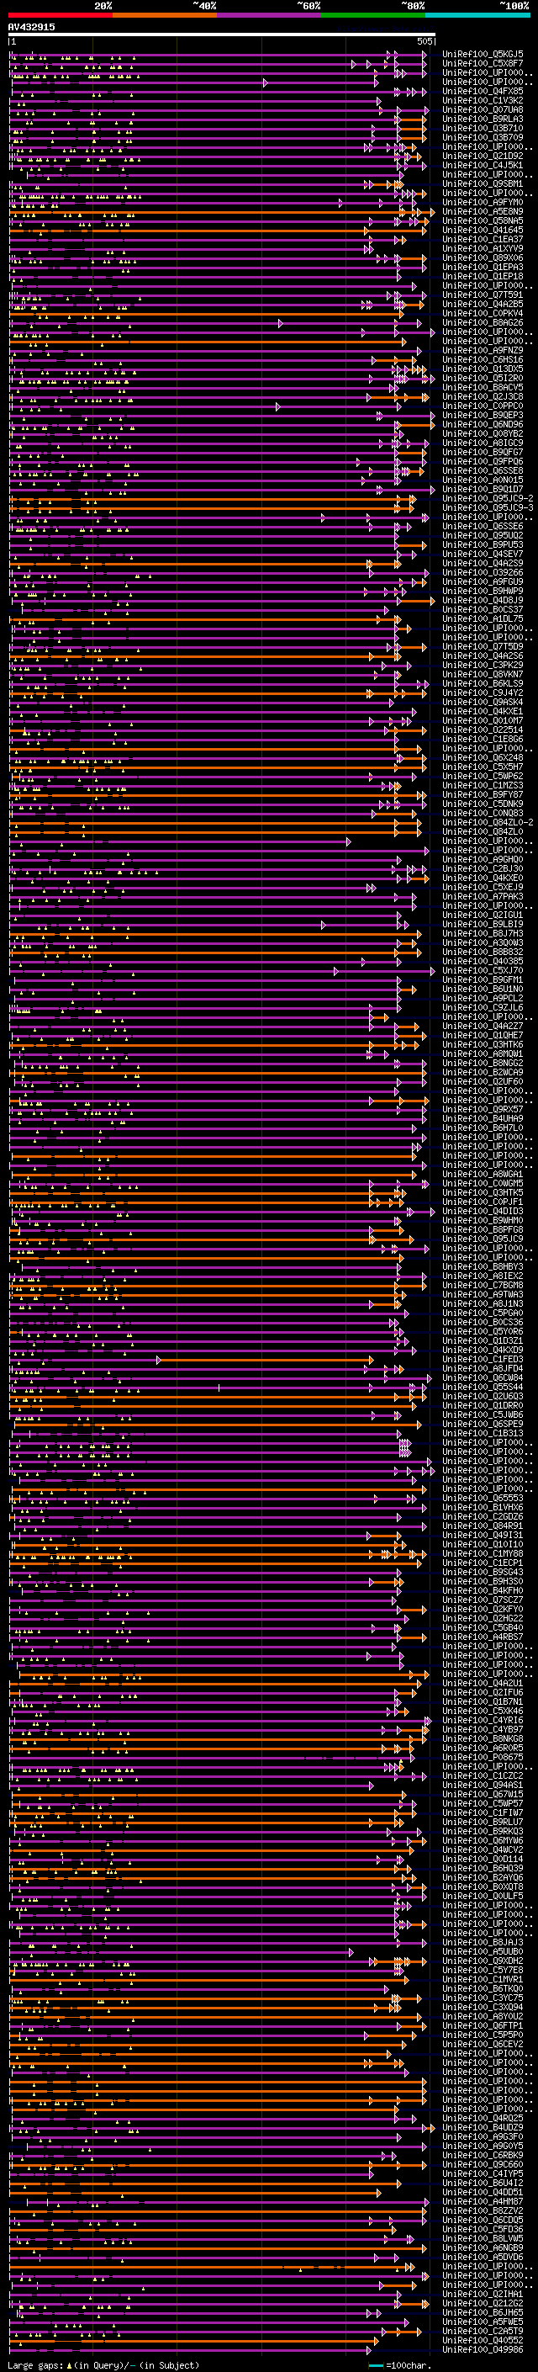Click the orange ~40% identity legend bar
This screenshot has width=538, height=2372.
(165, 15)
